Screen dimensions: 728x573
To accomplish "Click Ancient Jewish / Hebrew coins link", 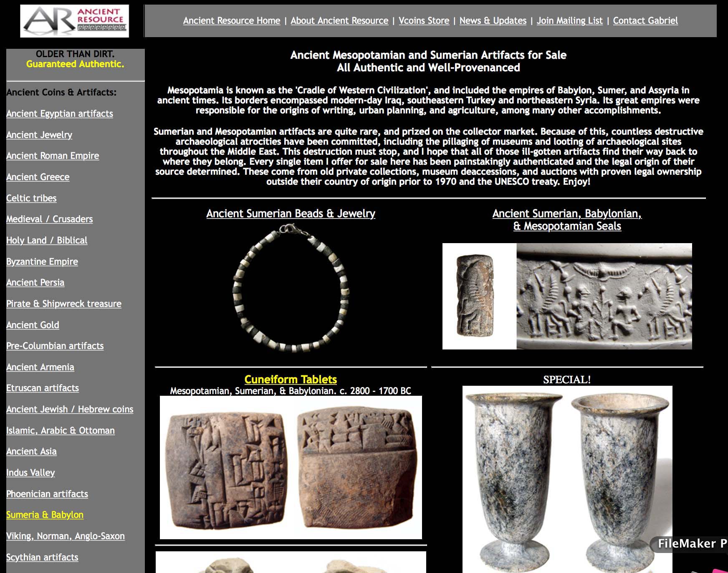I will pos(70,409).
